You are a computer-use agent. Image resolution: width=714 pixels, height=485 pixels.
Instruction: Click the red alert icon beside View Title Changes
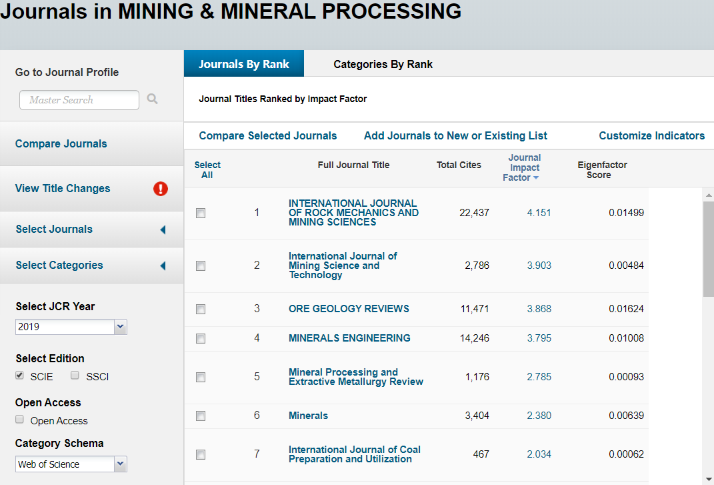click(x=161, y=189)
